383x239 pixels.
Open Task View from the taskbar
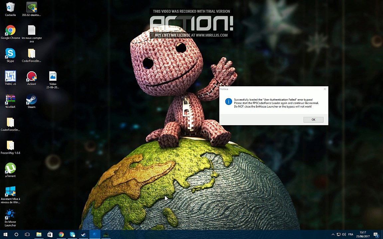pyautogui.click(x=27, y=234)
